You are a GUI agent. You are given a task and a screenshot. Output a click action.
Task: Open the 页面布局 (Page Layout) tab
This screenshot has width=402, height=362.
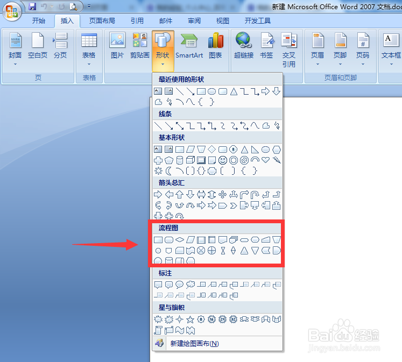point(102,21)
